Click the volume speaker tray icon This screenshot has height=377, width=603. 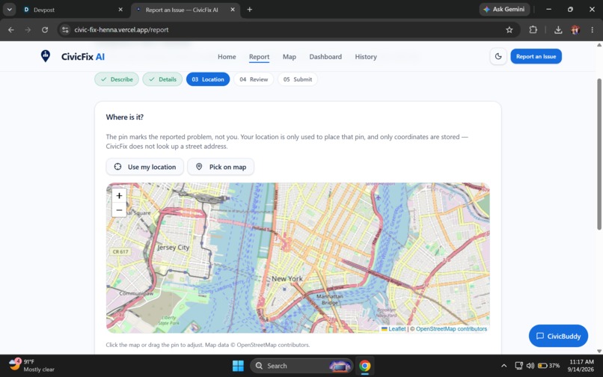point(530,366)
